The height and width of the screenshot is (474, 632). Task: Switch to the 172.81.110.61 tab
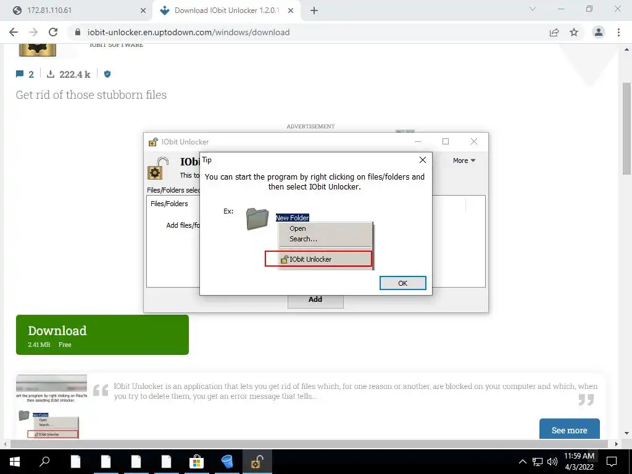click(77, 10)
